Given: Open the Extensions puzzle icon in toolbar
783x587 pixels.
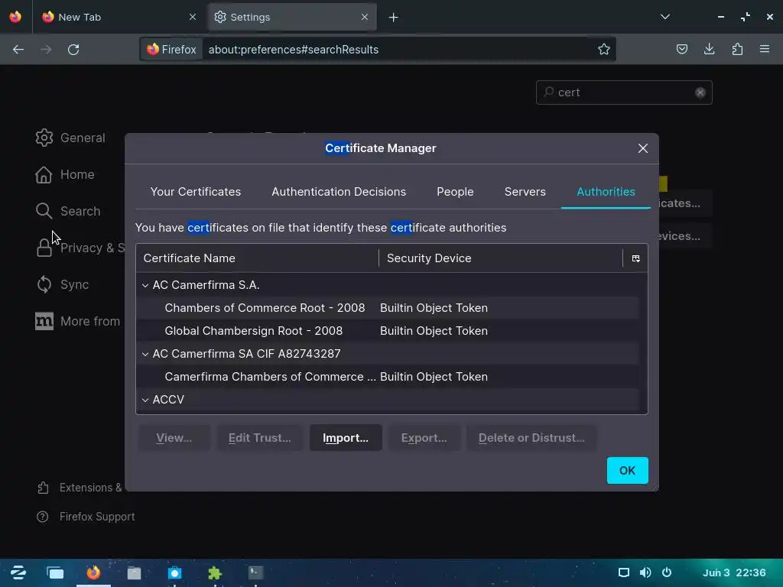Looking at the screenshot, I should (x=737, y=49).
